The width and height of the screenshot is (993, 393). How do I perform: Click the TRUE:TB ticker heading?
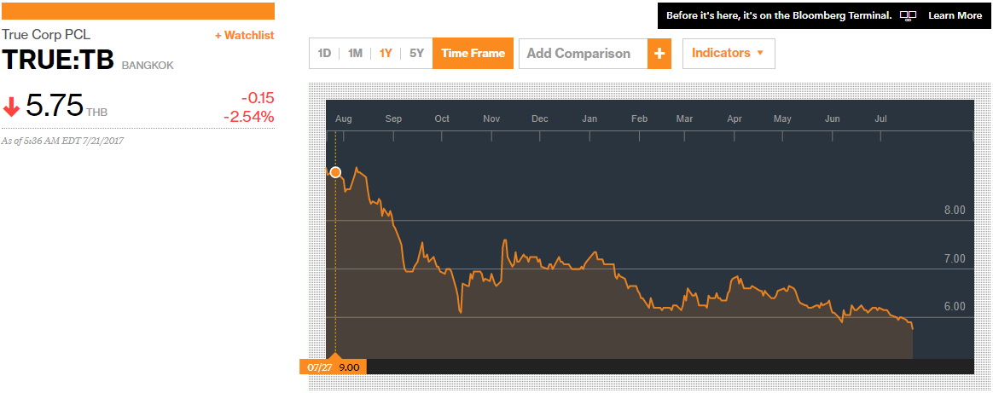(x=58, y=61)
